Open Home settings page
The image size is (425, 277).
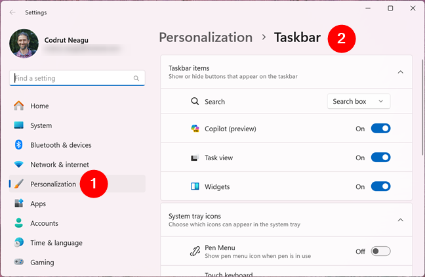77,106
